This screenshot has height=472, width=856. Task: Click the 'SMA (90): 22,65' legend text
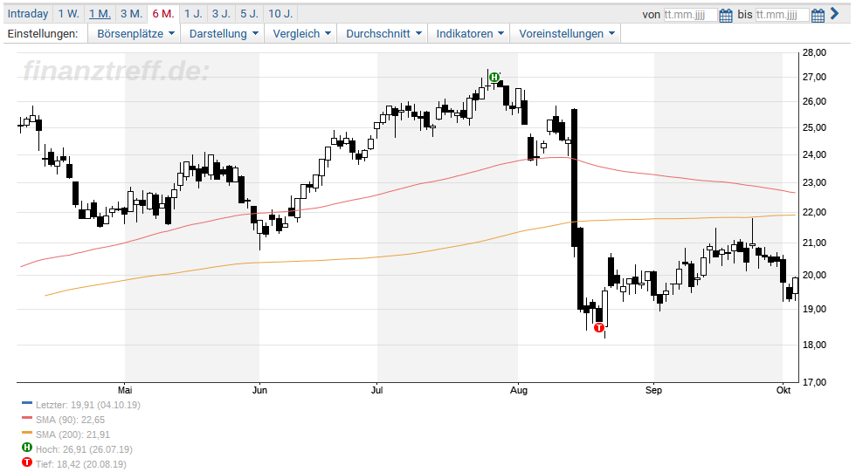point(71,420)
